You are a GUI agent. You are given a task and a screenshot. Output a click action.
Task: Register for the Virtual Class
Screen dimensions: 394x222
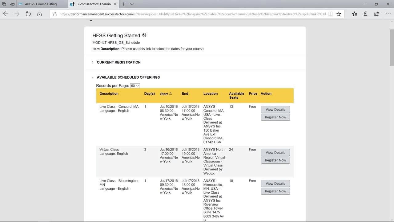point(275,160)
